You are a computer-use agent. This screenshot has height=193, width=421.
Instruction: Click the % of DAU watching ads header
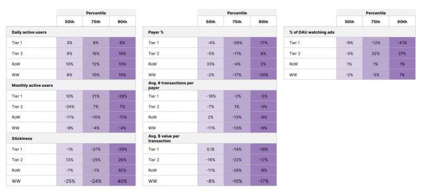tap(349, 32)
